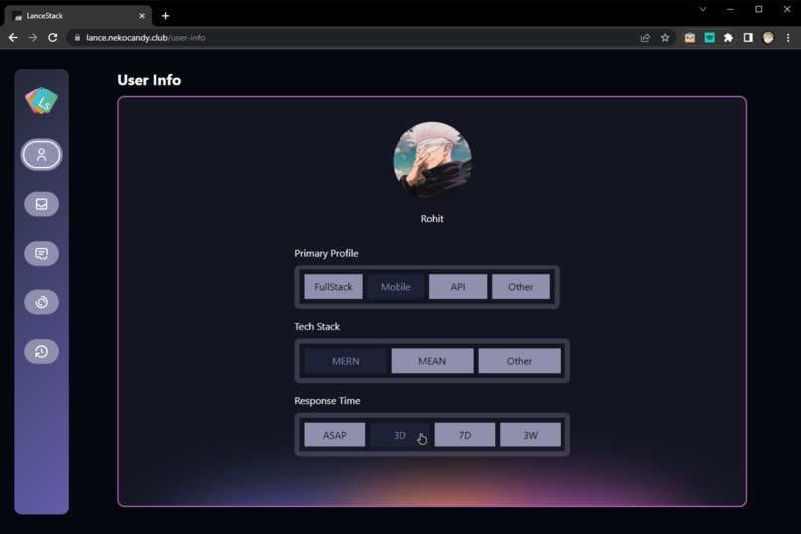The width and height of the screenshot is (801, 534).
Task: Go back with browser back arrow
Action: coord(13,38)
